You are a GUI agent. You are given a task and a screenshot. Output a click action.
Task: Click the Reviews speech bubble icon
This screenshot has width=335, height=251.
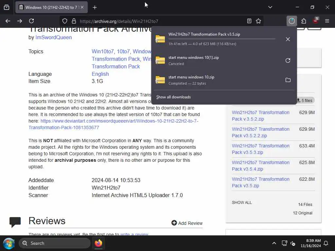(x=15, y=222)
